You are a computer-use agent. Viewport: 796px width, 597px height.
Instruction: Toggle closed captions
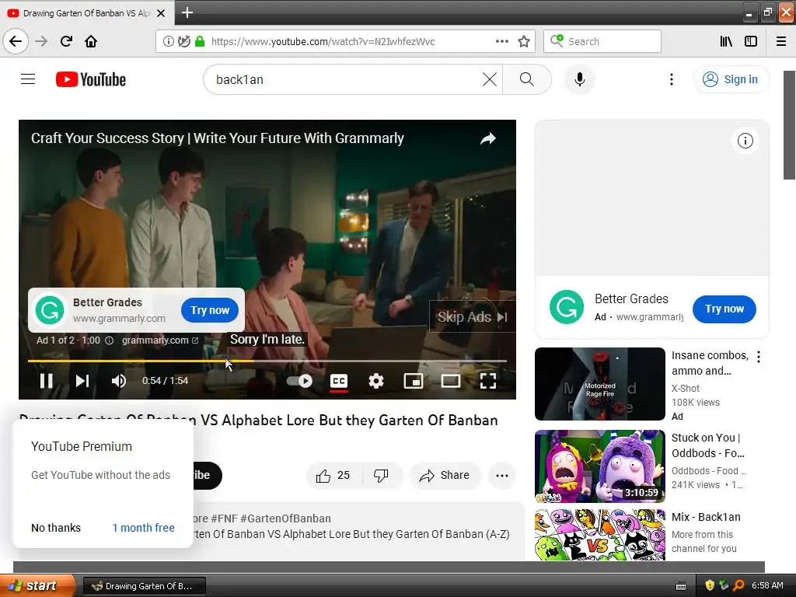[x=339, y=381]
